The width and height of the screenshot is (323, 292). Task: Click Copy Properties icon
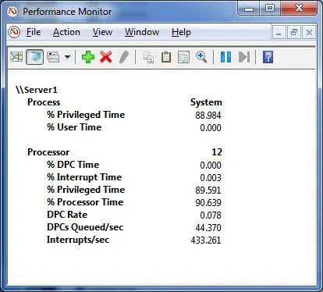click(x=148, y=57)
